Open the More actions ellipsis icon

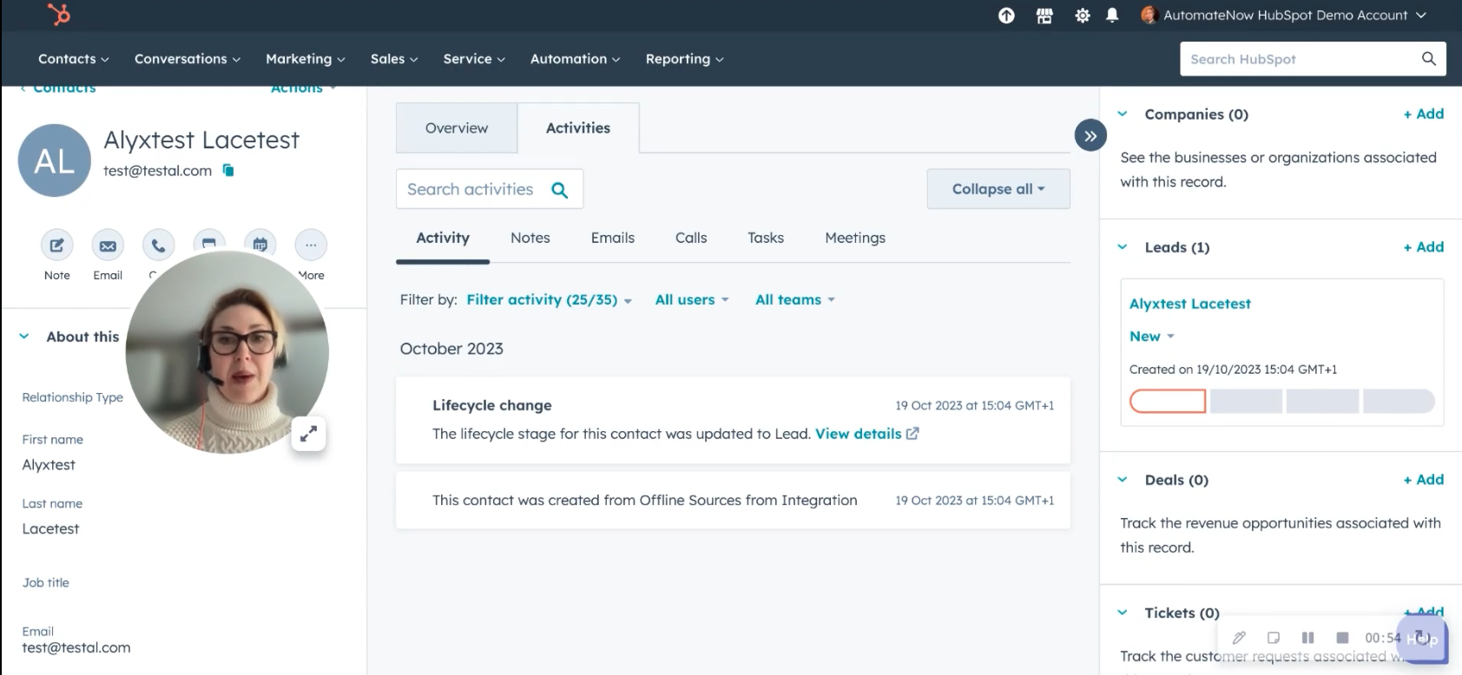pyautogui.click(x=311, y=246)
